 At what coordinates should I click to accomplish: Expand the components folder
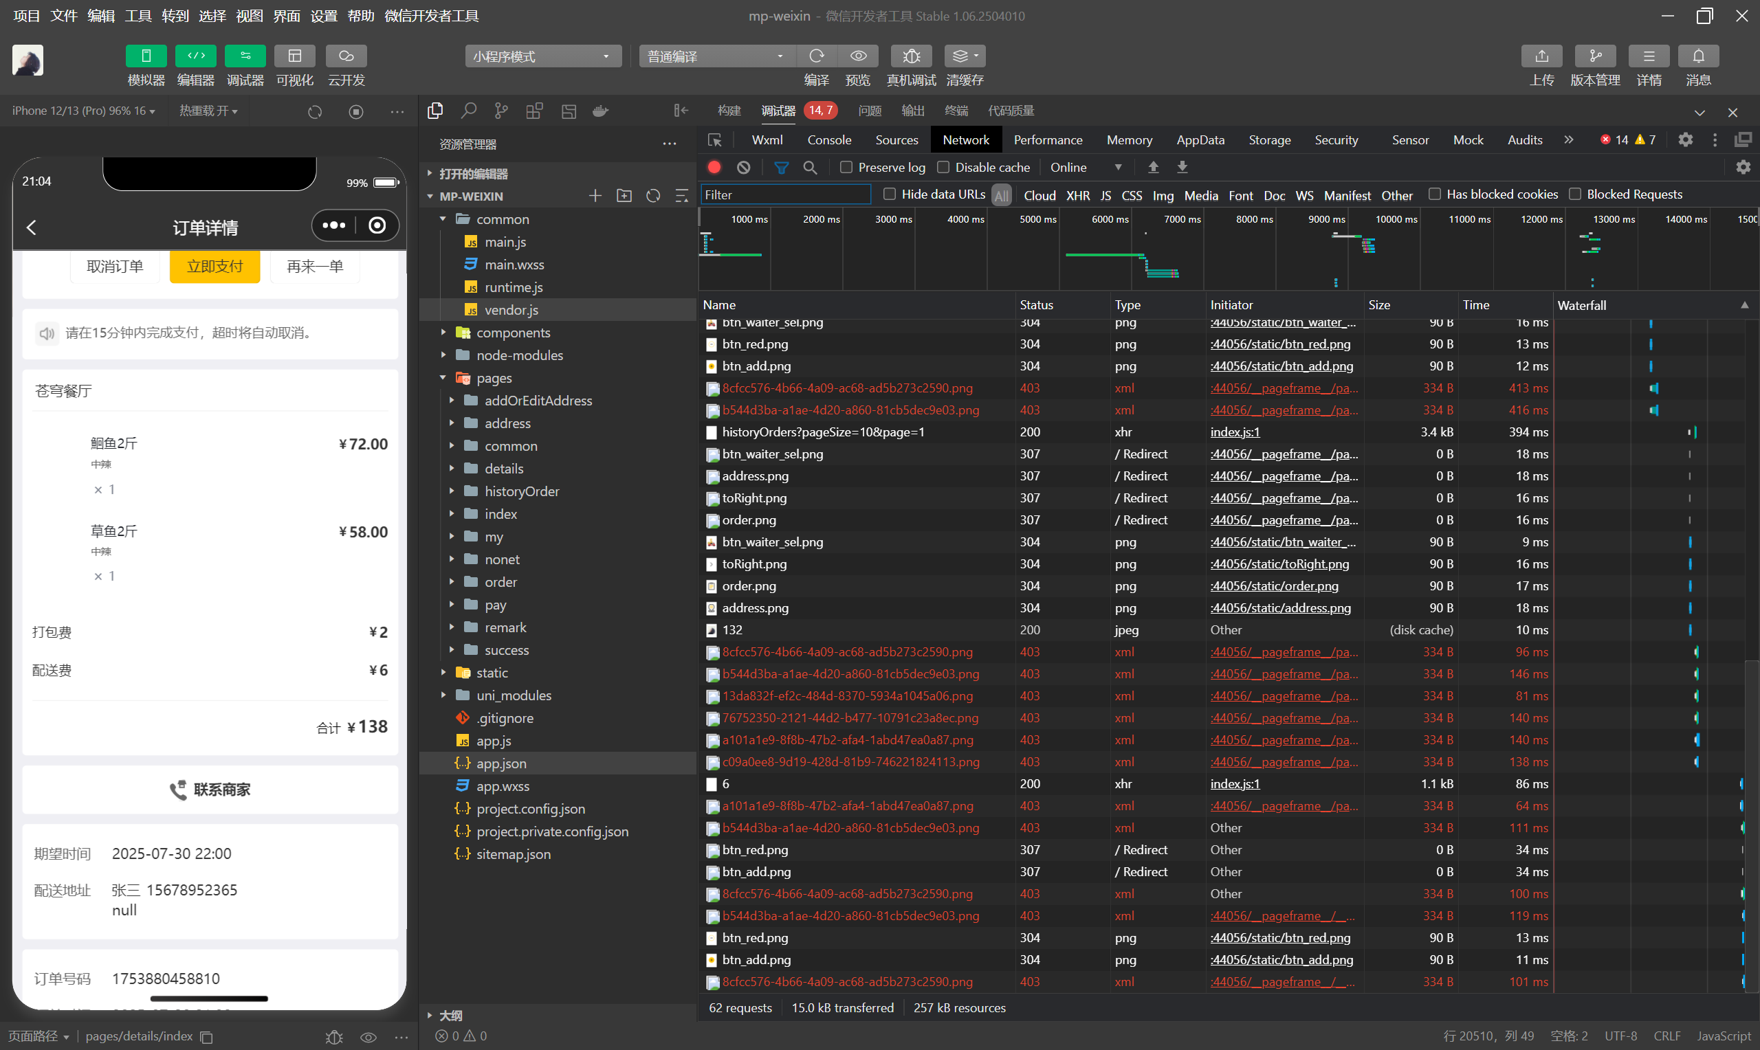click(x=512, y=333)
